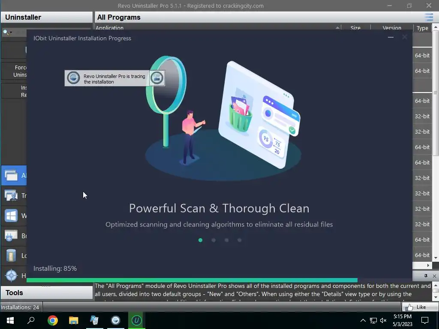
Task: Open the clock showing 5:15 PM
Action: click(x=402, y=320)
